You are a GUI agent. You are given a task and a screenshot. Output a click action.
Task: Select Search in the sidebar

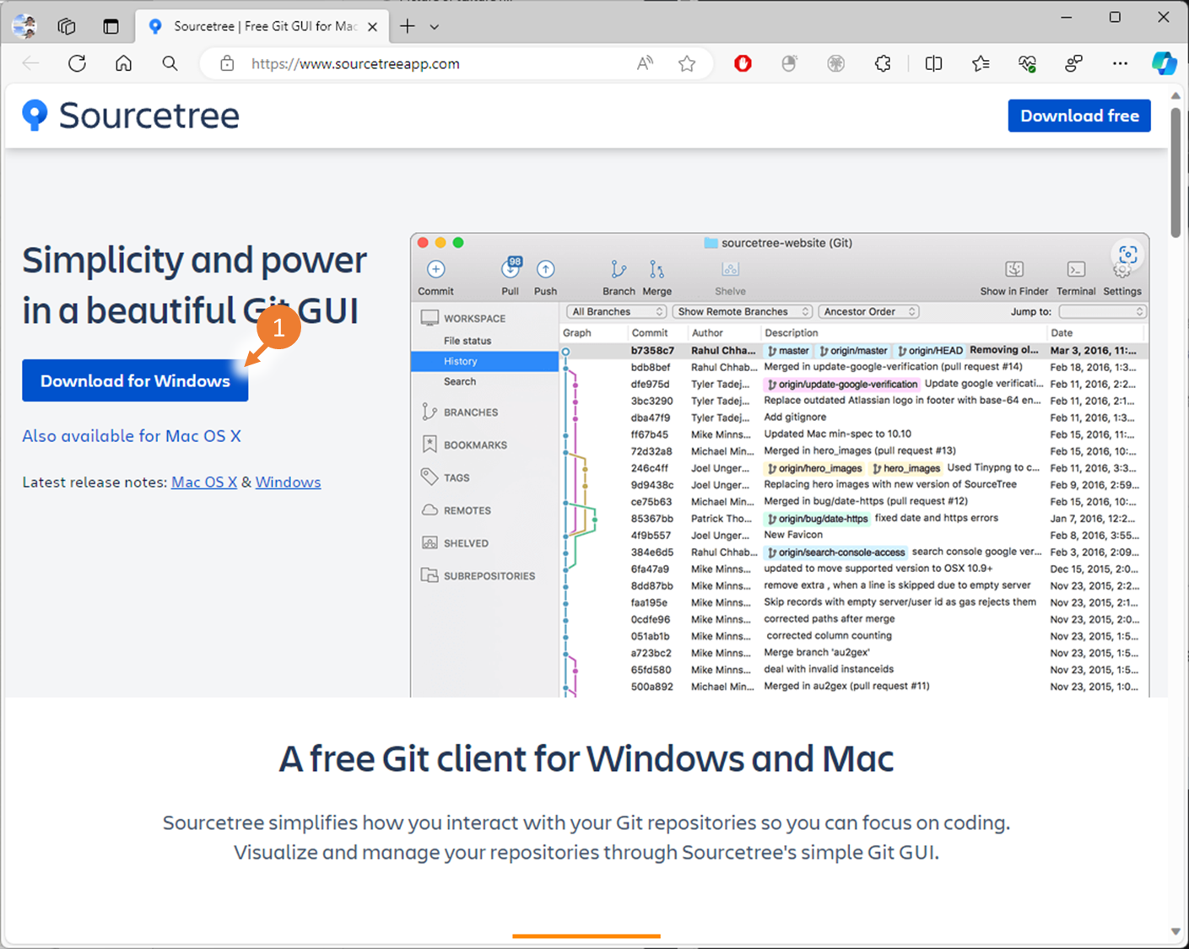pyautogui.click(x=460, y=381)
